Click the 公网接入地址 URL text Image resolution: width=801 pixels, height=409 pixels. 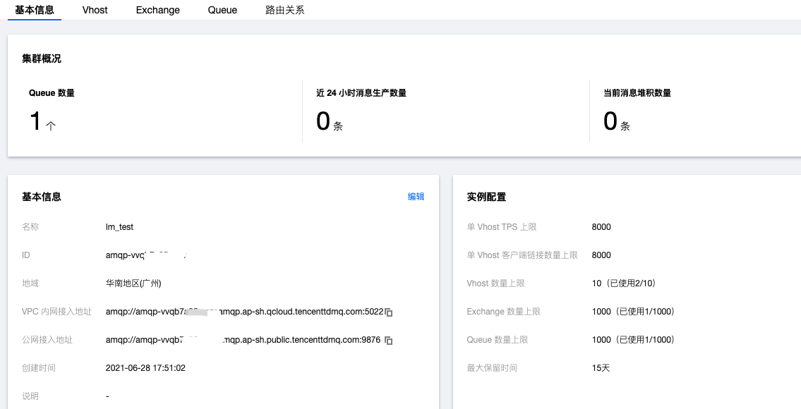coord(243,340)
